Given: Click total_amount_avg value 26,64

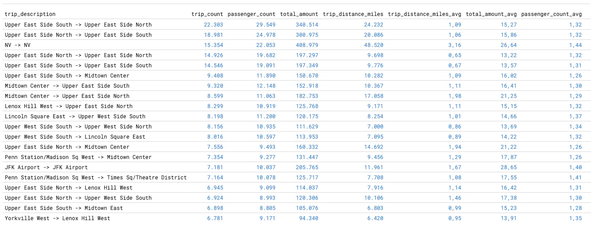Looking at the screenshot, I should (x=509, y=45).
